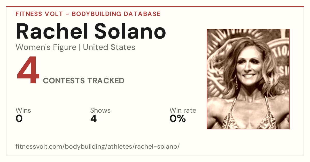
Task: Select the Wins value 0
Action: pos(19,119)
